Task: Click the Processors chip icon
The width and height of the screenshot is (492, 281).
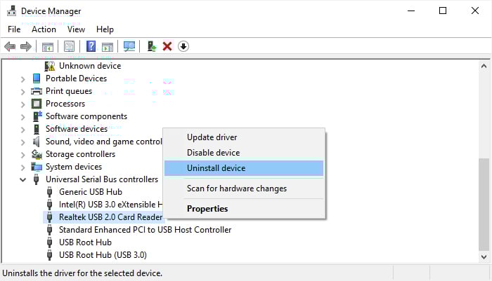Action: [x=37, y=104]
